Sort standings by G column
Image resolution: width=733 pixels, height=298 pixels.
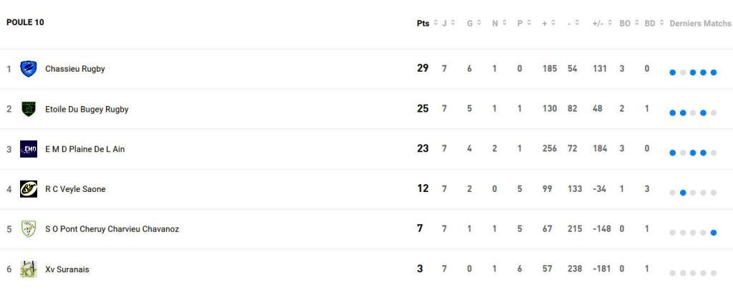470,23
